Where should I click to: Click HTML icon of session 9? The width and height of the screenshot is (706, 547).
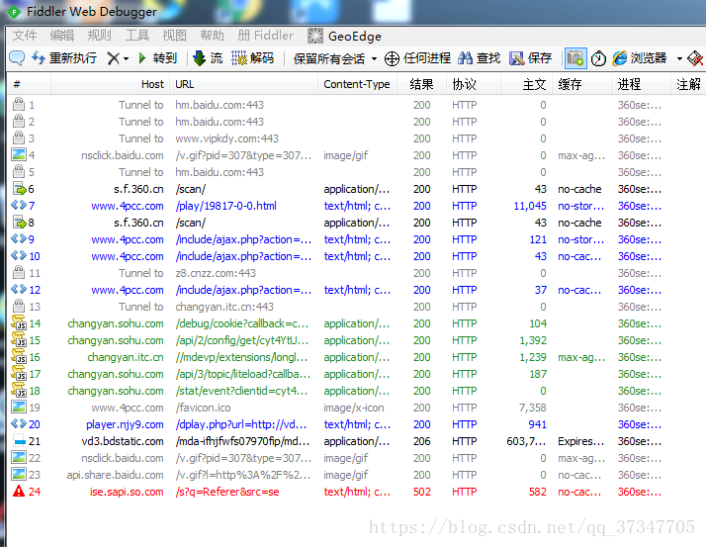[19, 238]
